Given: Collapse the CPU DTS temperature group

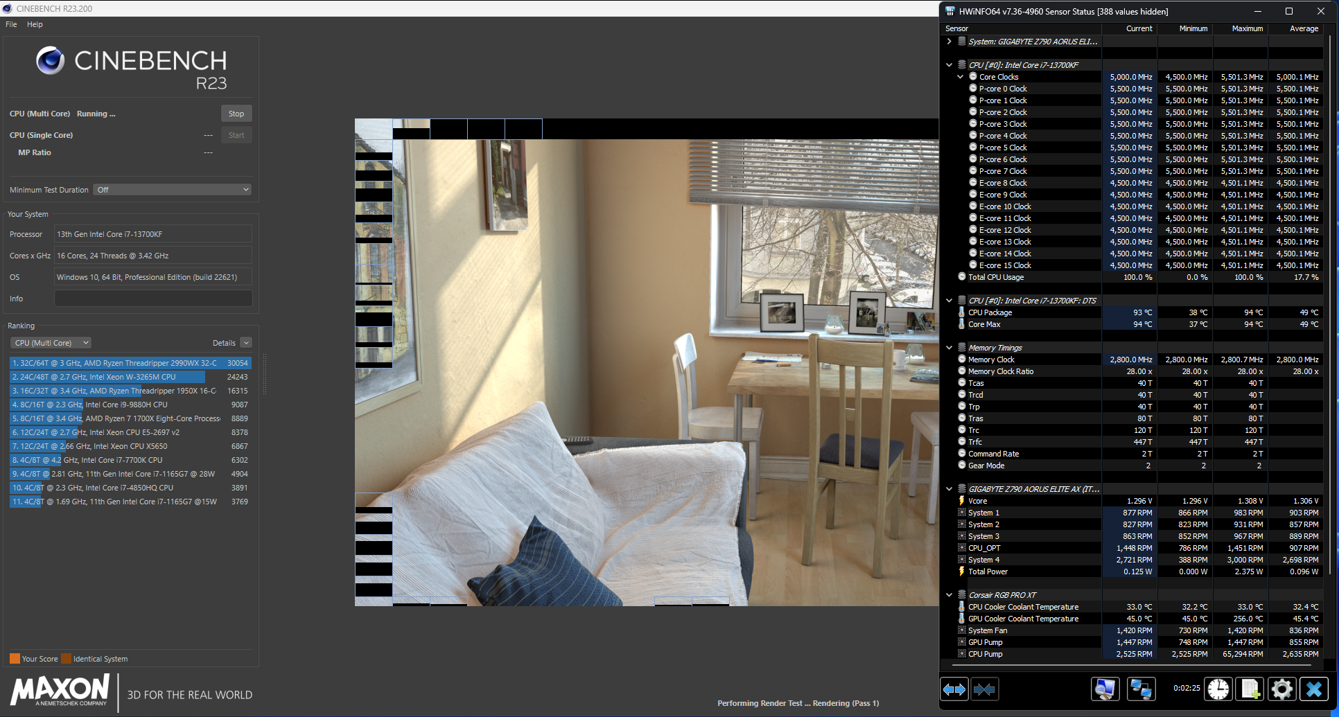Looking at the screenshot, I should pos(949,301).
